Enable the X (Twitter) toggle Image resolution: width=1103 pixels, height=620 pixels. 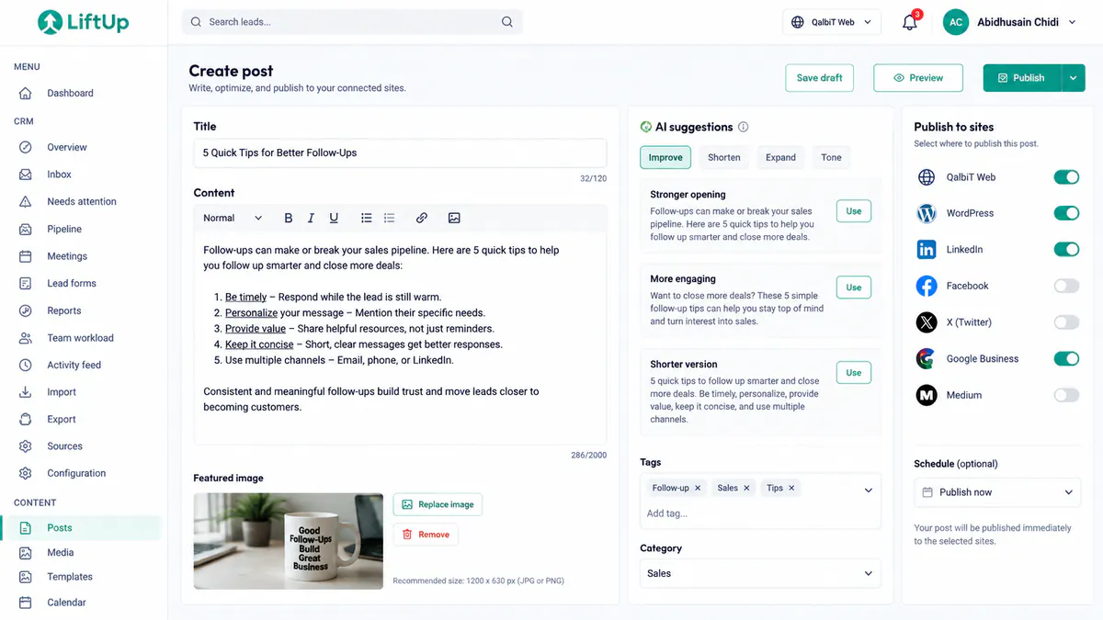(1066, 322)
